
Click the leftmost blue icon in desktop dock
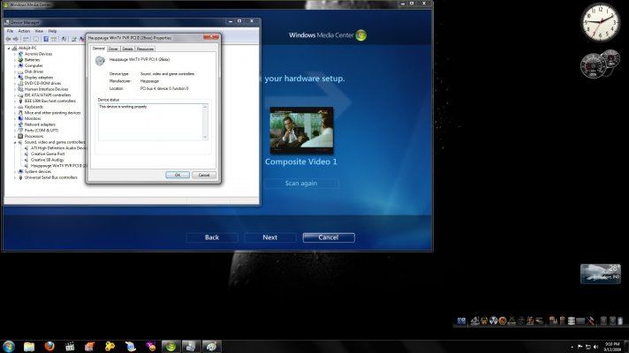point(462,320)
